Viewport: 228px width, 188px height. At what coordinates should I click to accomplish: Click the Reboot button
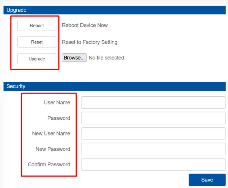(37, 25)
